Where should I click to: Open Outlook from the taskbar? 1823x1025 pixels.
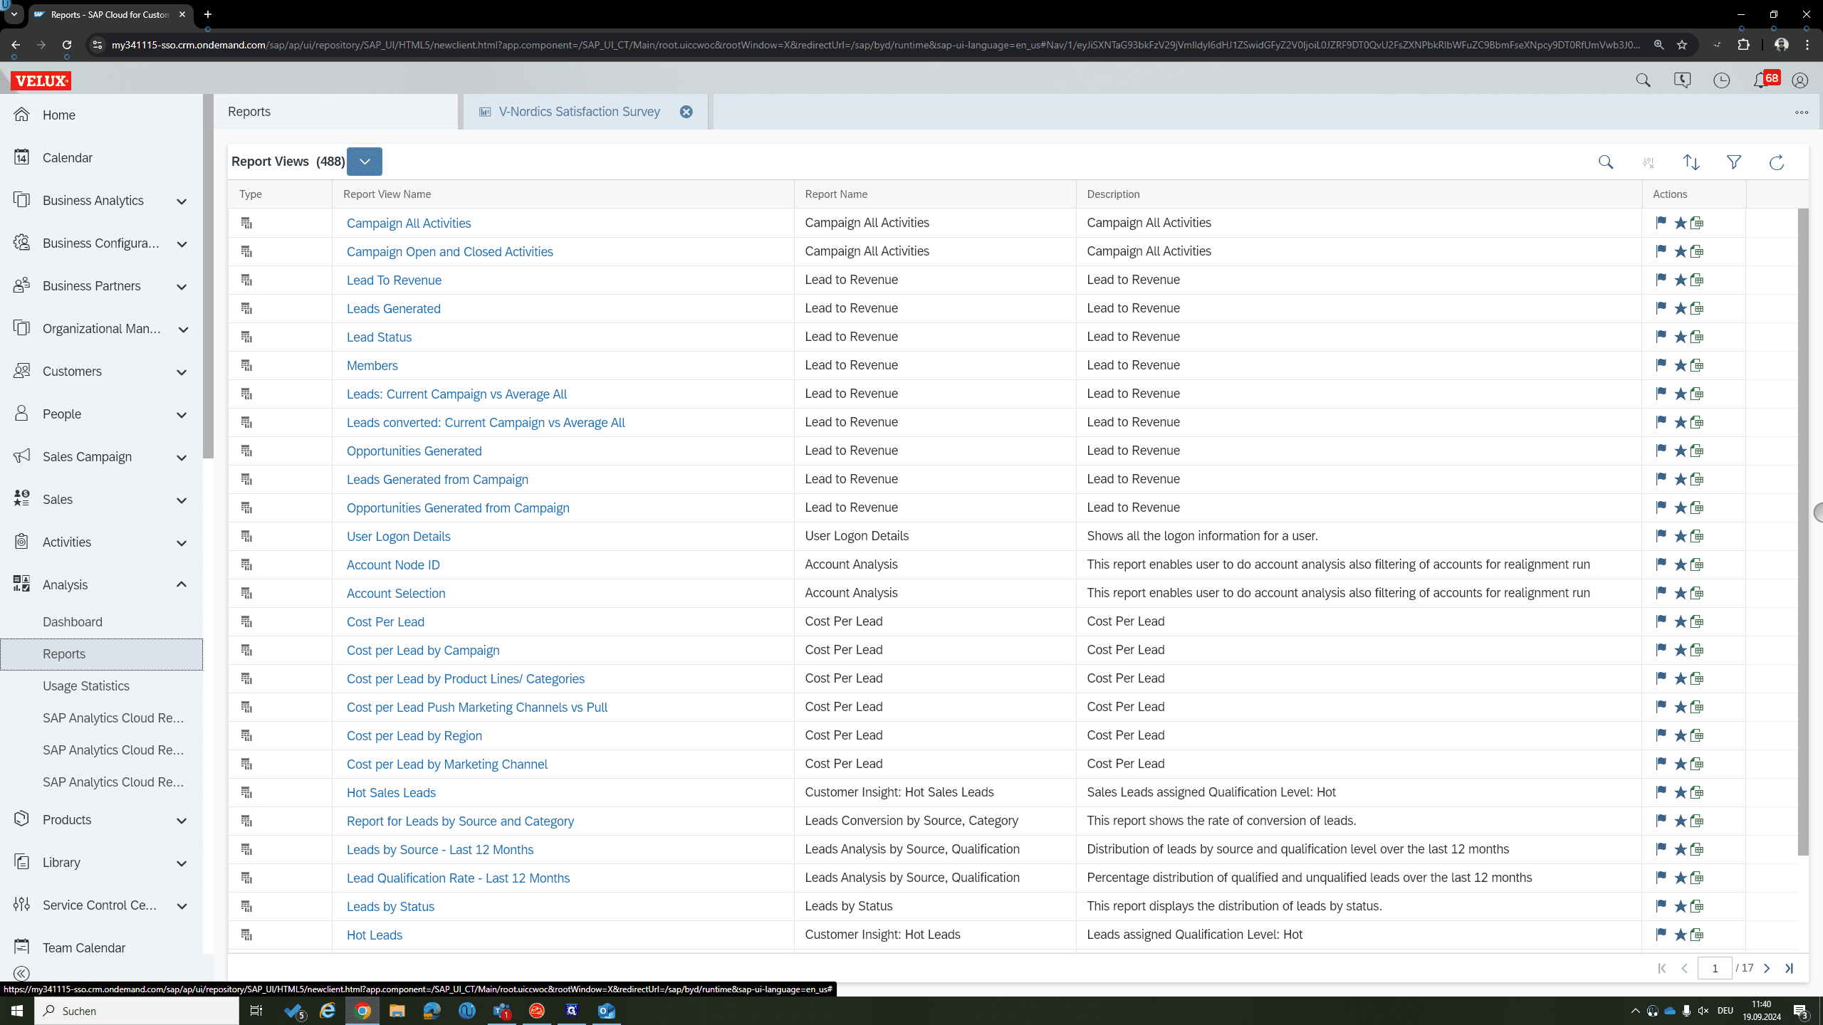point(606,1011)
